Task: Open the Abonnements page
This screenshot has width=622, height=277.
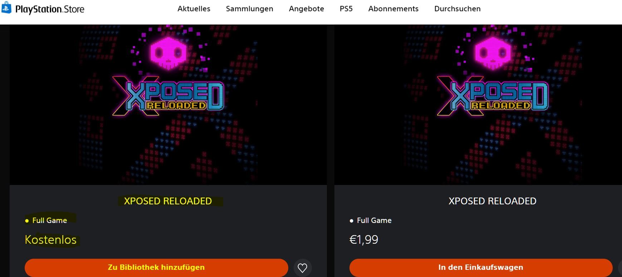Action: (393, 9)
